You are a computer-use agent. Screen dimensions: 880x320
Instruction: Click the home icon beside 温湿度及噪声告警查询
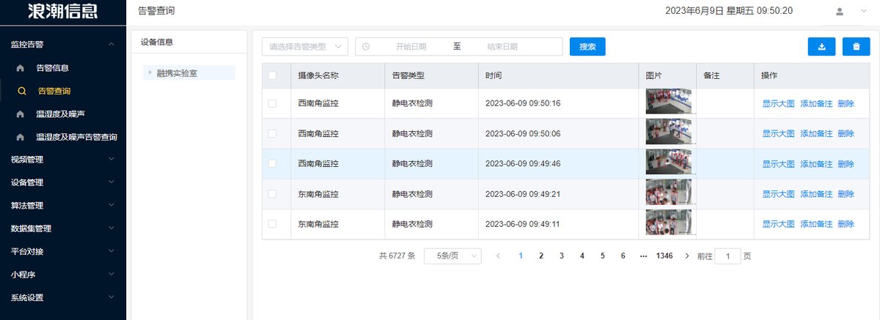(x=21, y=137)
